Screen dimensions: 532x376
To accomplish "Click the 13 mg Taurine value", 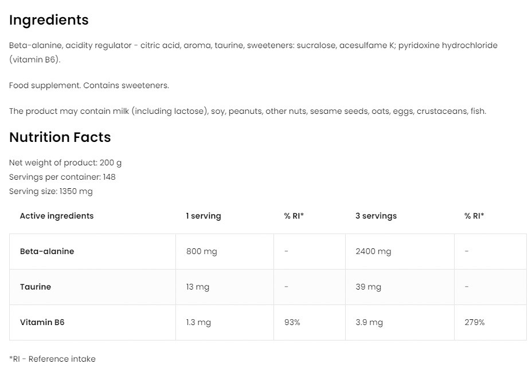I will pyautogui.click(x=198, y=287).
